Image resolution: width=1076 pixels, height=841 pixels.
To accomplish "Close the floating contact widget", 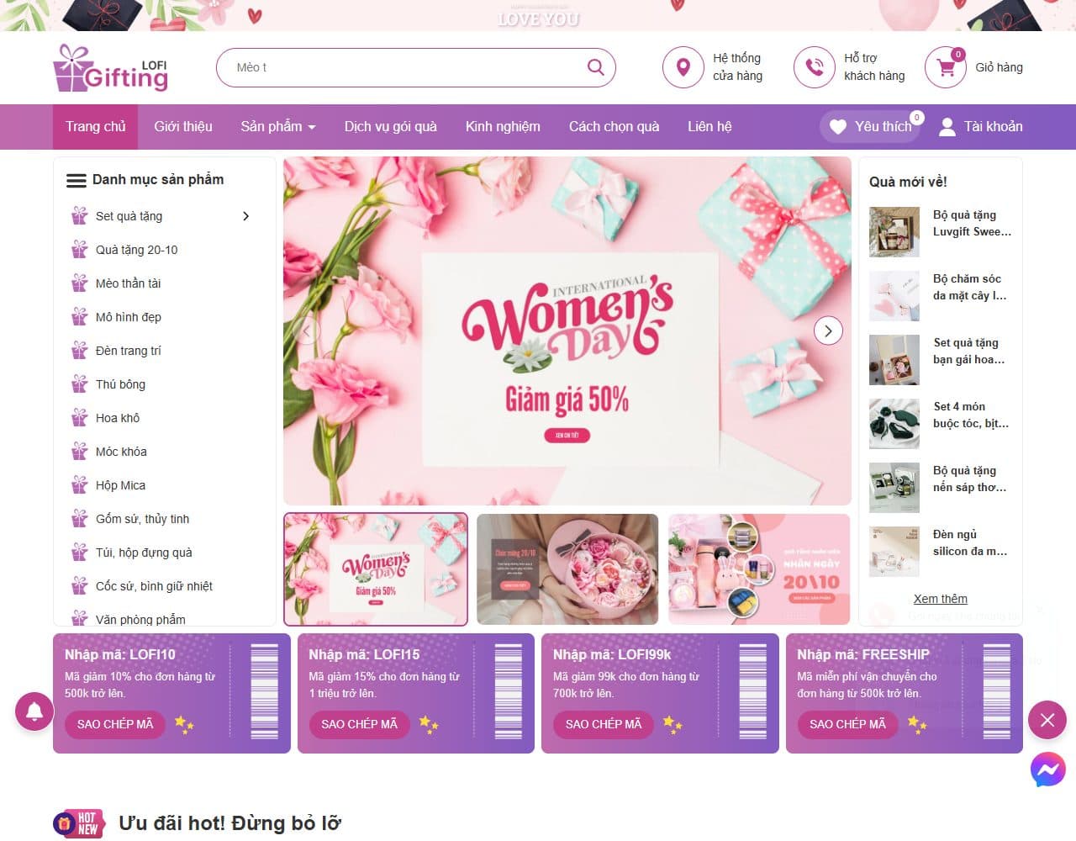I will (1047, 720).
